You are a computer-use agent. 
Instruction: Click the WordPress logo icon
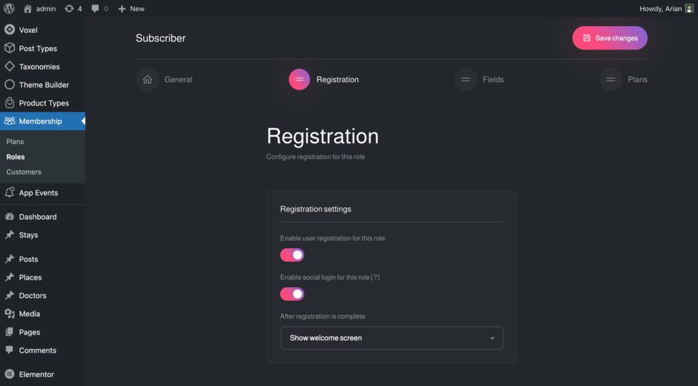[x=10, y=9]
